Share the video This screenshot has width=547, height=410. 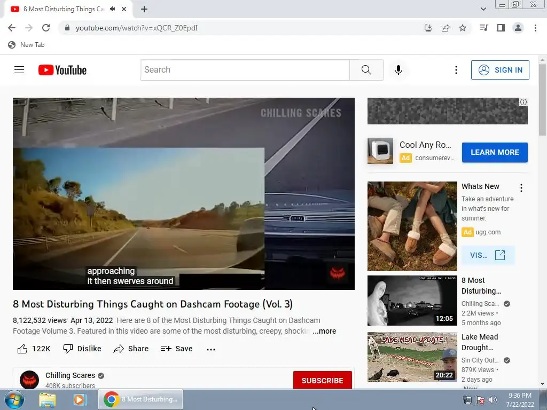click(131, 349)
